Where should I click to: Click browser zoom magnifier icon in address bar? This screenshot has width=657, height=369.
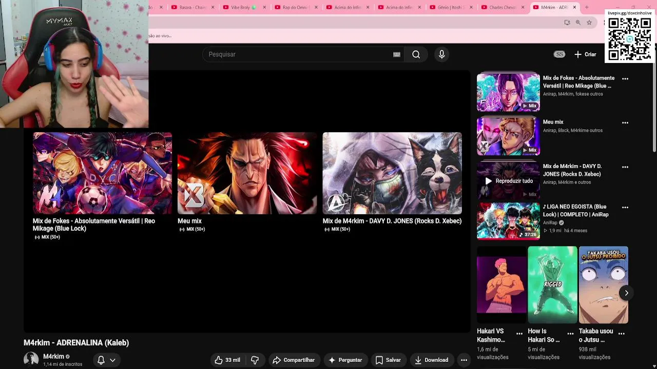[x=578, y=23]
